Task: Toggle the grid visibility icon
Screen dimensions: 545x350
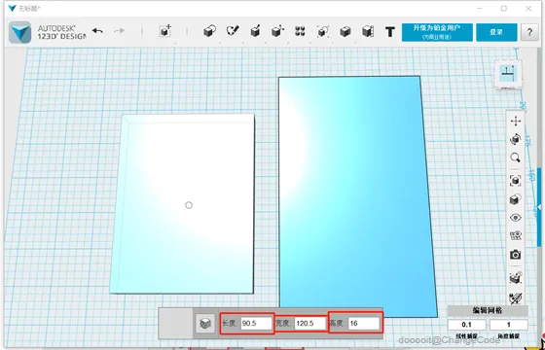Action: (x=516, y=235)
